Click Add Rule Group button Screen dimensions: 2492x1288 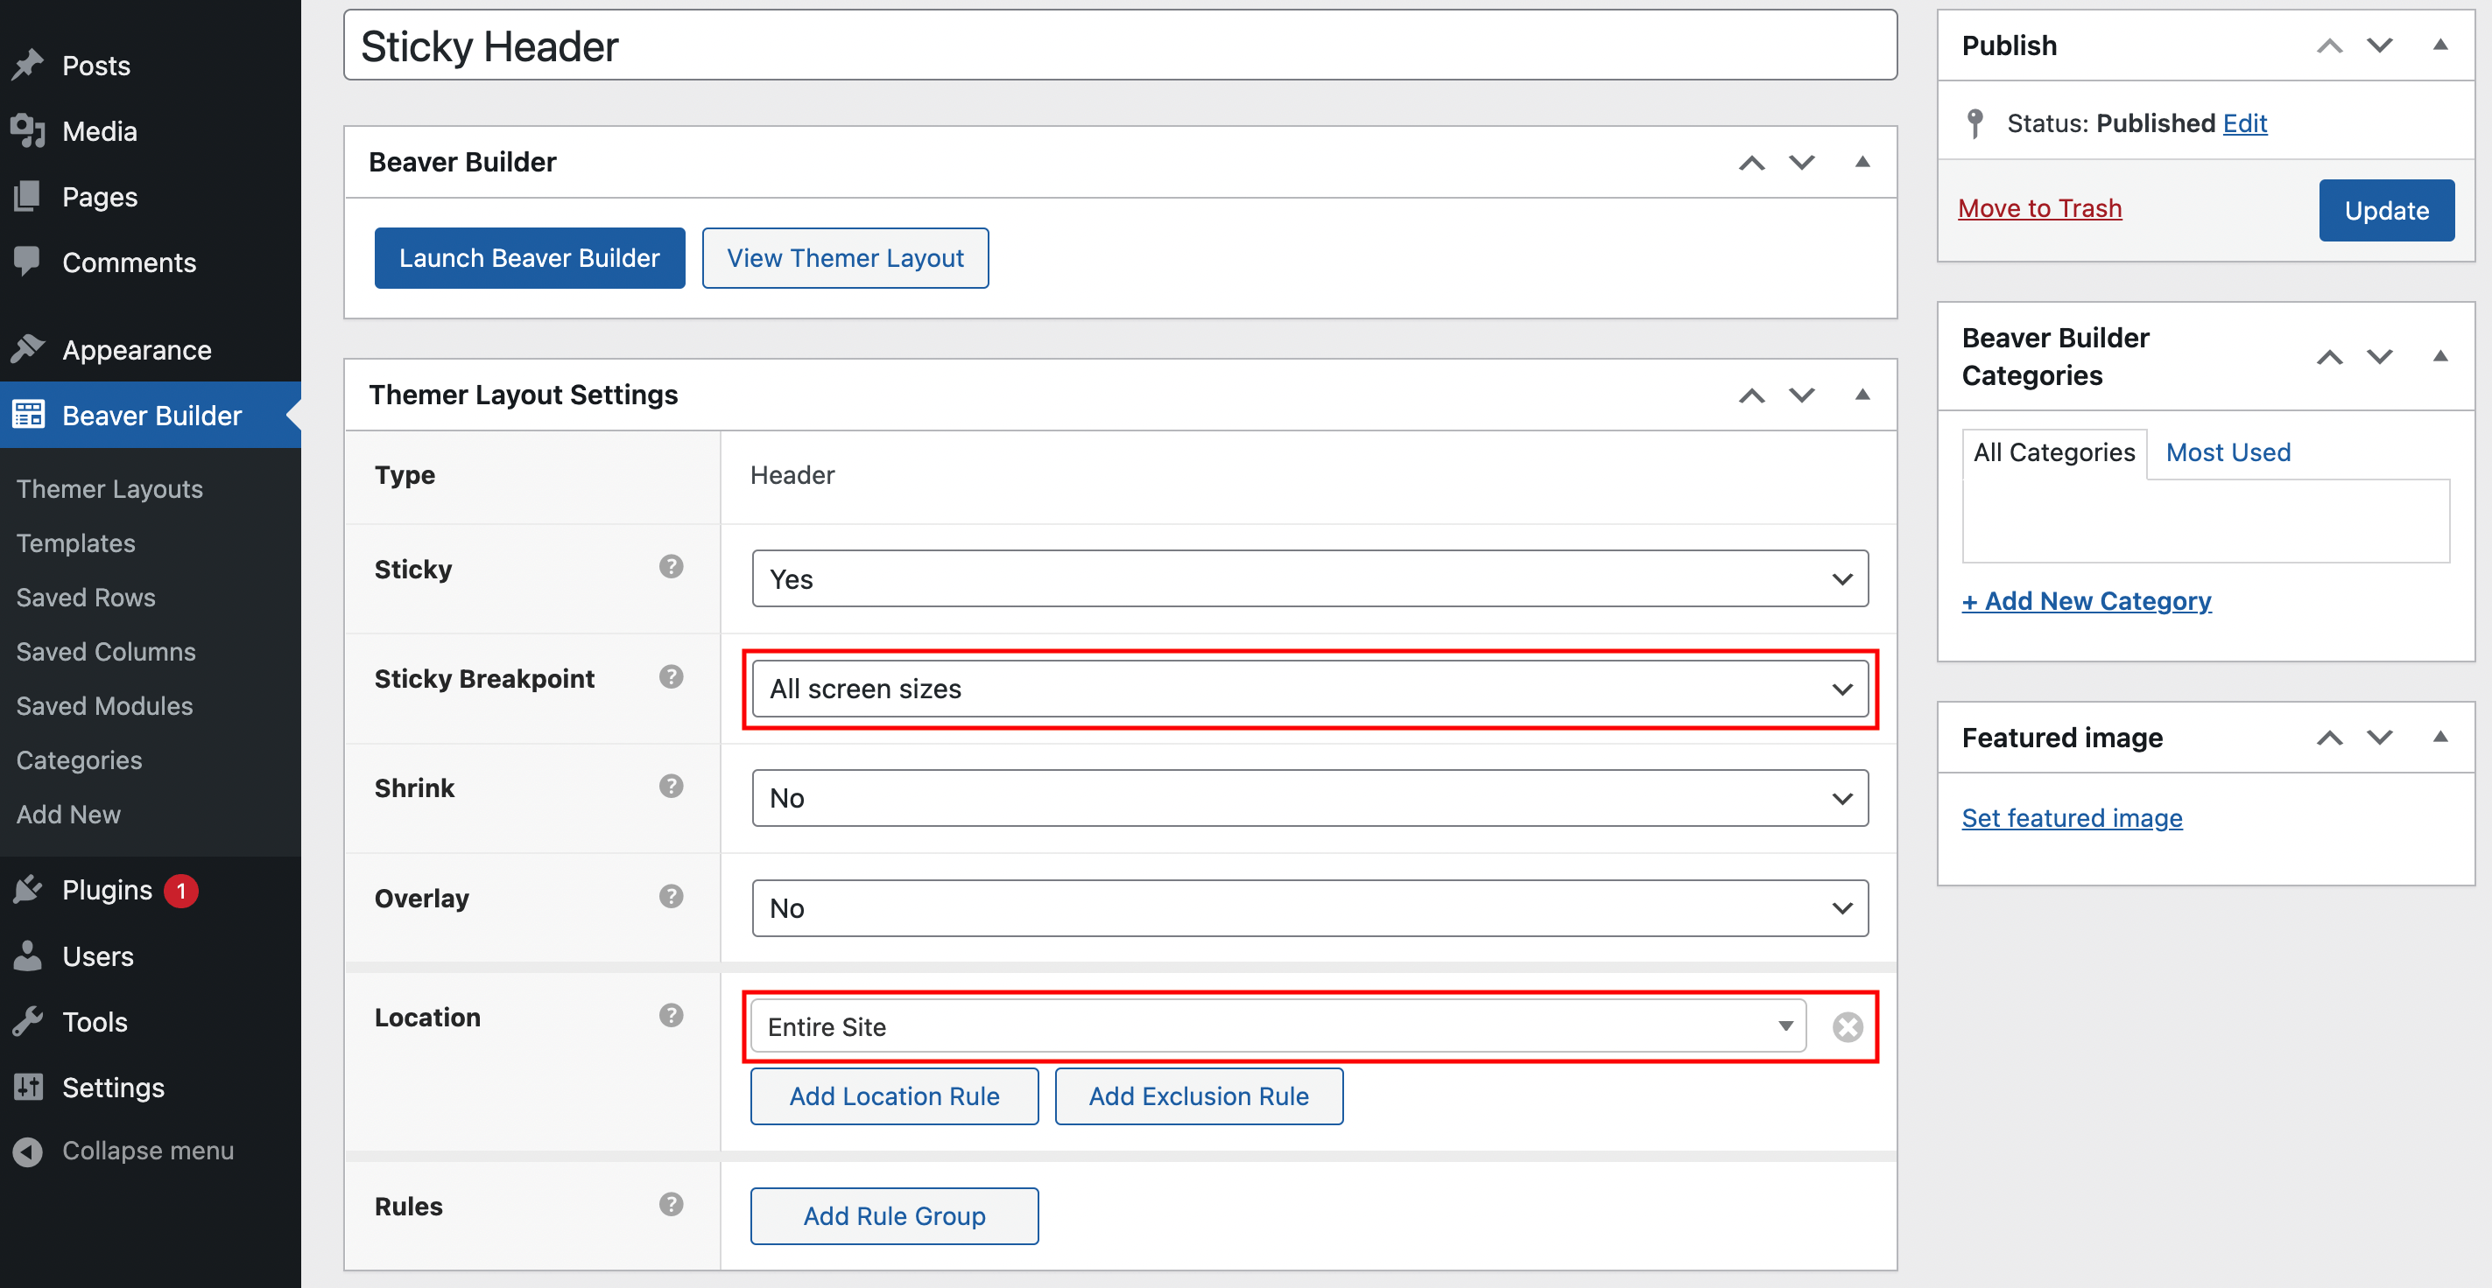point(894,1215)
